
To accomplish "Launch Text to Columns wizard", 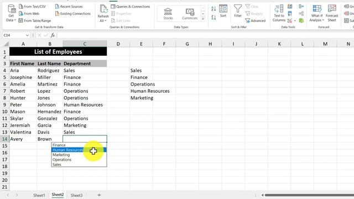I will [x=279, y=13].
